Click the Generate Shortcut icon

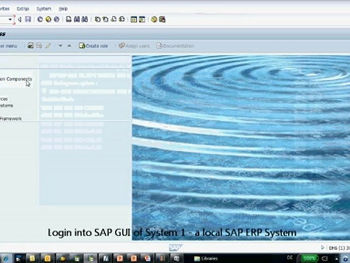pyautogui.click(x=142, y=19)
